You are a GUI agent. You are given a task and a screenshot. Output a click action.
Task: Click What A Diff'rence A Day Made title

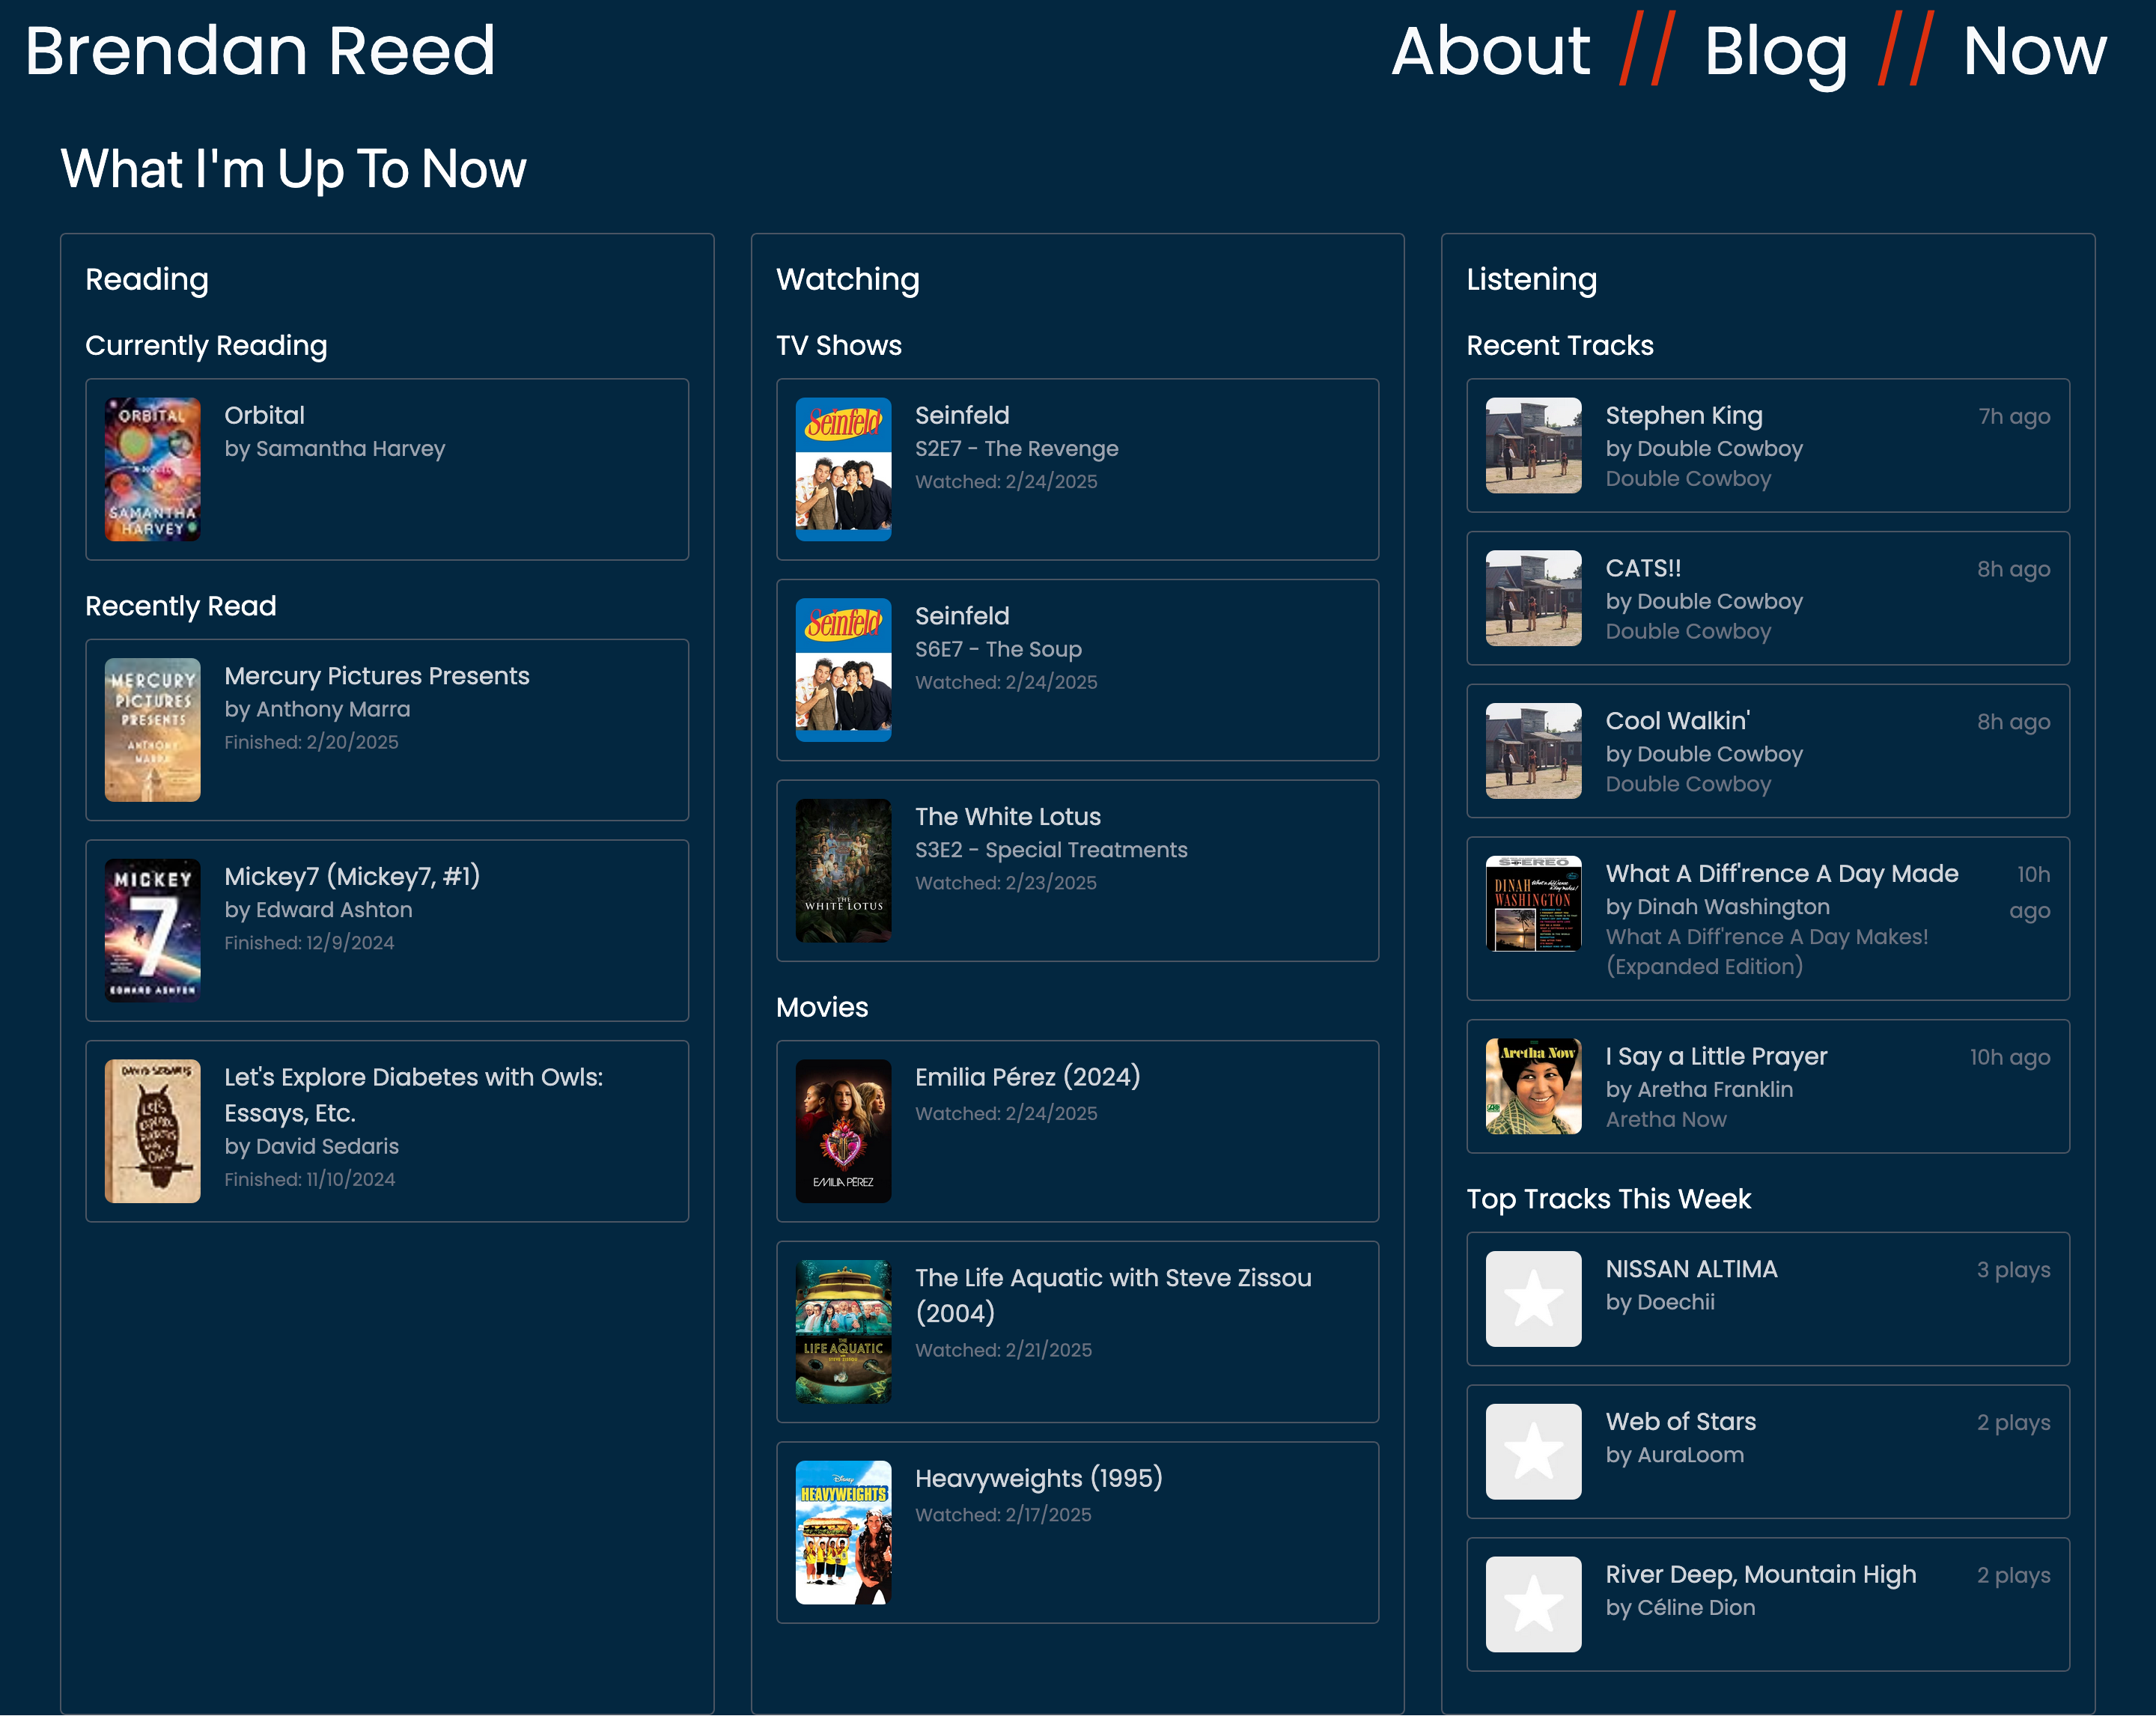click(x=1782, y=873)
